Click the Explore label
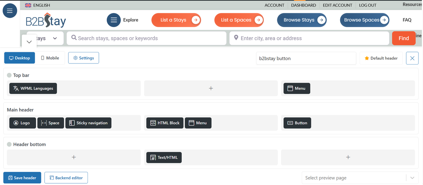Screen dimensions: 423x185 click(131, 20)
